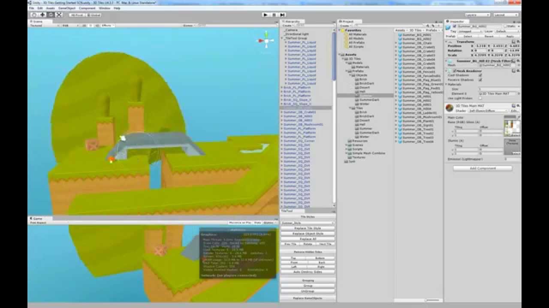Click the Main Color eyedropper icon
The width and height of the screenshot is (549, 308).
click(519, 117)
